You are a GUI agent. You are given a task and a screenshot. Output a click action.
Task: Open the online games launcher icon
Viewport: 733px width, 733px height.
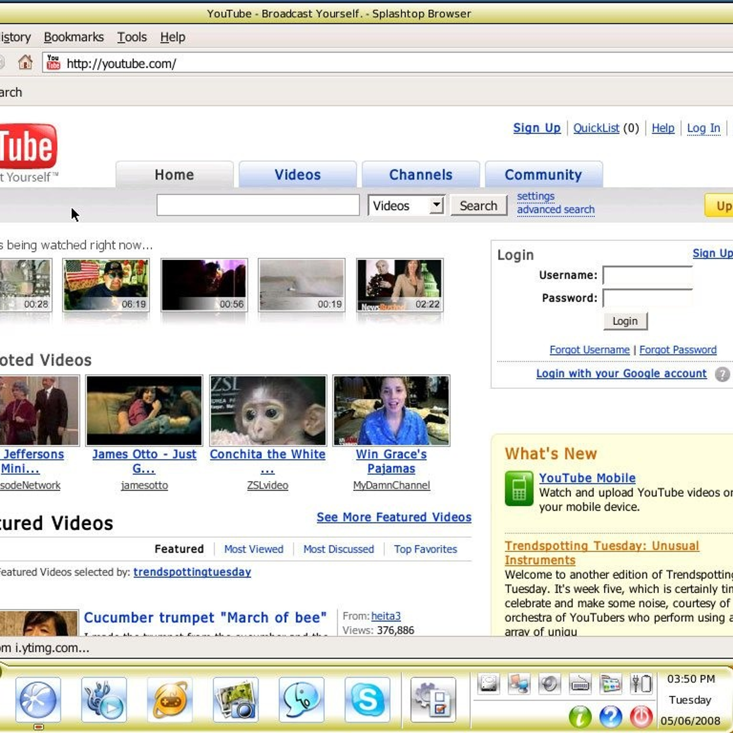[x=170, y=700]
